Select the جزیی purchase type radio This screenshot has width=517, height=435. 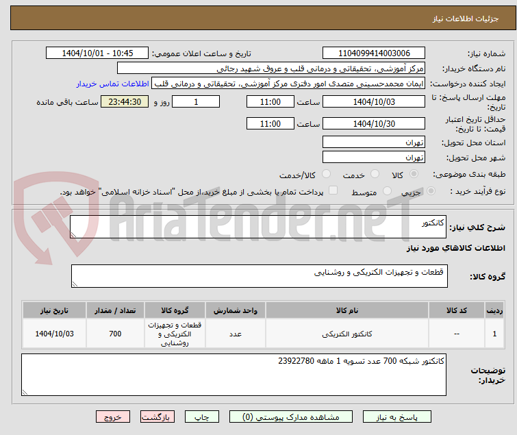[431, 191]
